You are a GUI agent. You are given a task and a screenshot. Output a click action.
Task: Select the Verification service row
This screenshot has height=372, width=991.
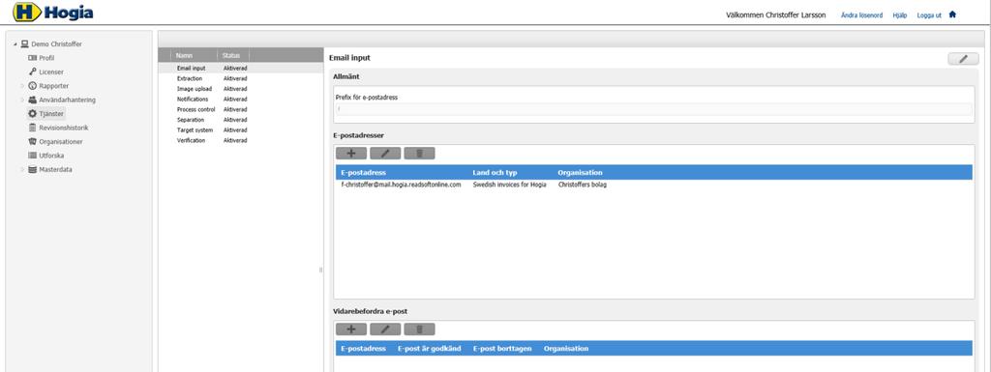(240, 141)
